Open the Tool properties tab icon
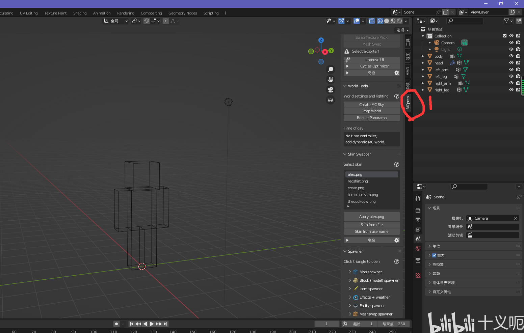 pyautogui.click(x=418, y=198)
